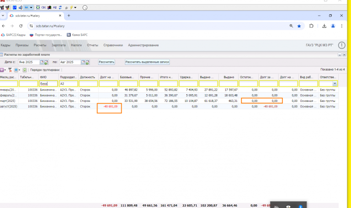The image size is (351, 208).
Task: Open the Портал государств... bookmark
Action: (46, 35)
